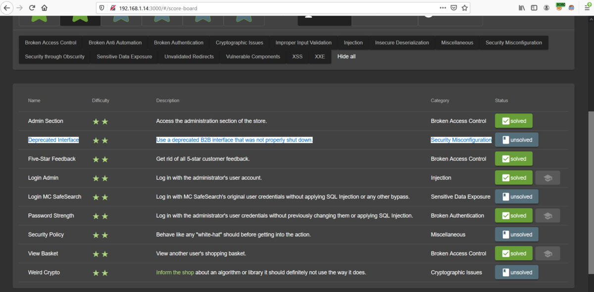Click the extension icon with the 8080 badge
594x292 pixels.
click(x=560, y=7)
